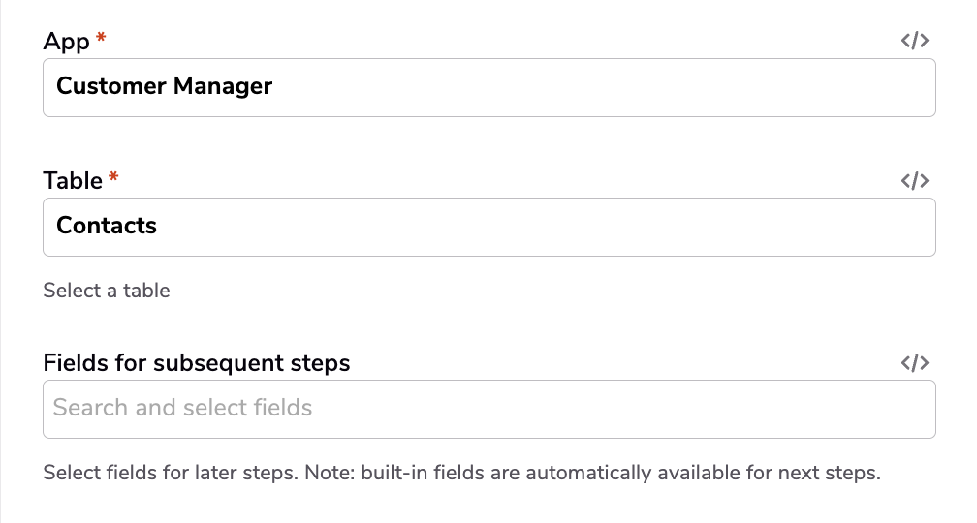Click the red asterisk beside App
Viewport: 977px width, 523px height.
click(101, 38)
